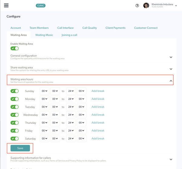This screenshot has width=182, height=169.
Task: Expand Supporting information for callers section
Action: click(x=171, y=159)
